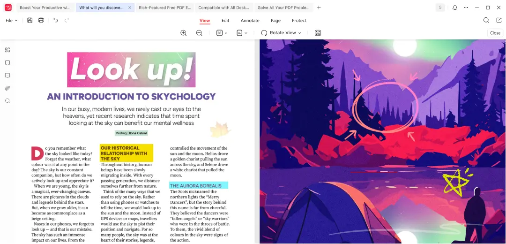Switch to the "Boost Your Productive" document tab

point(45,8)
